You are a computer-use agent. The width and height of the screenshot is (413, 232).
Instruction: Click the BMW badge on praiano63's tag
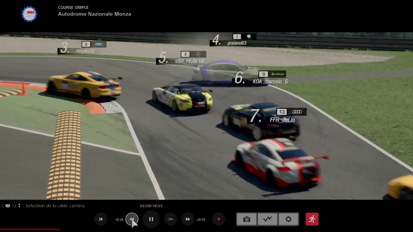pos(249,37)
